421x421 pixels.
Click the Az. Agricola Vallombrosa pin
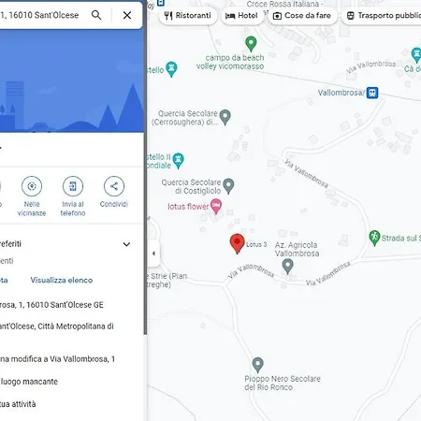pyautogui.click(x=287, y=267)
